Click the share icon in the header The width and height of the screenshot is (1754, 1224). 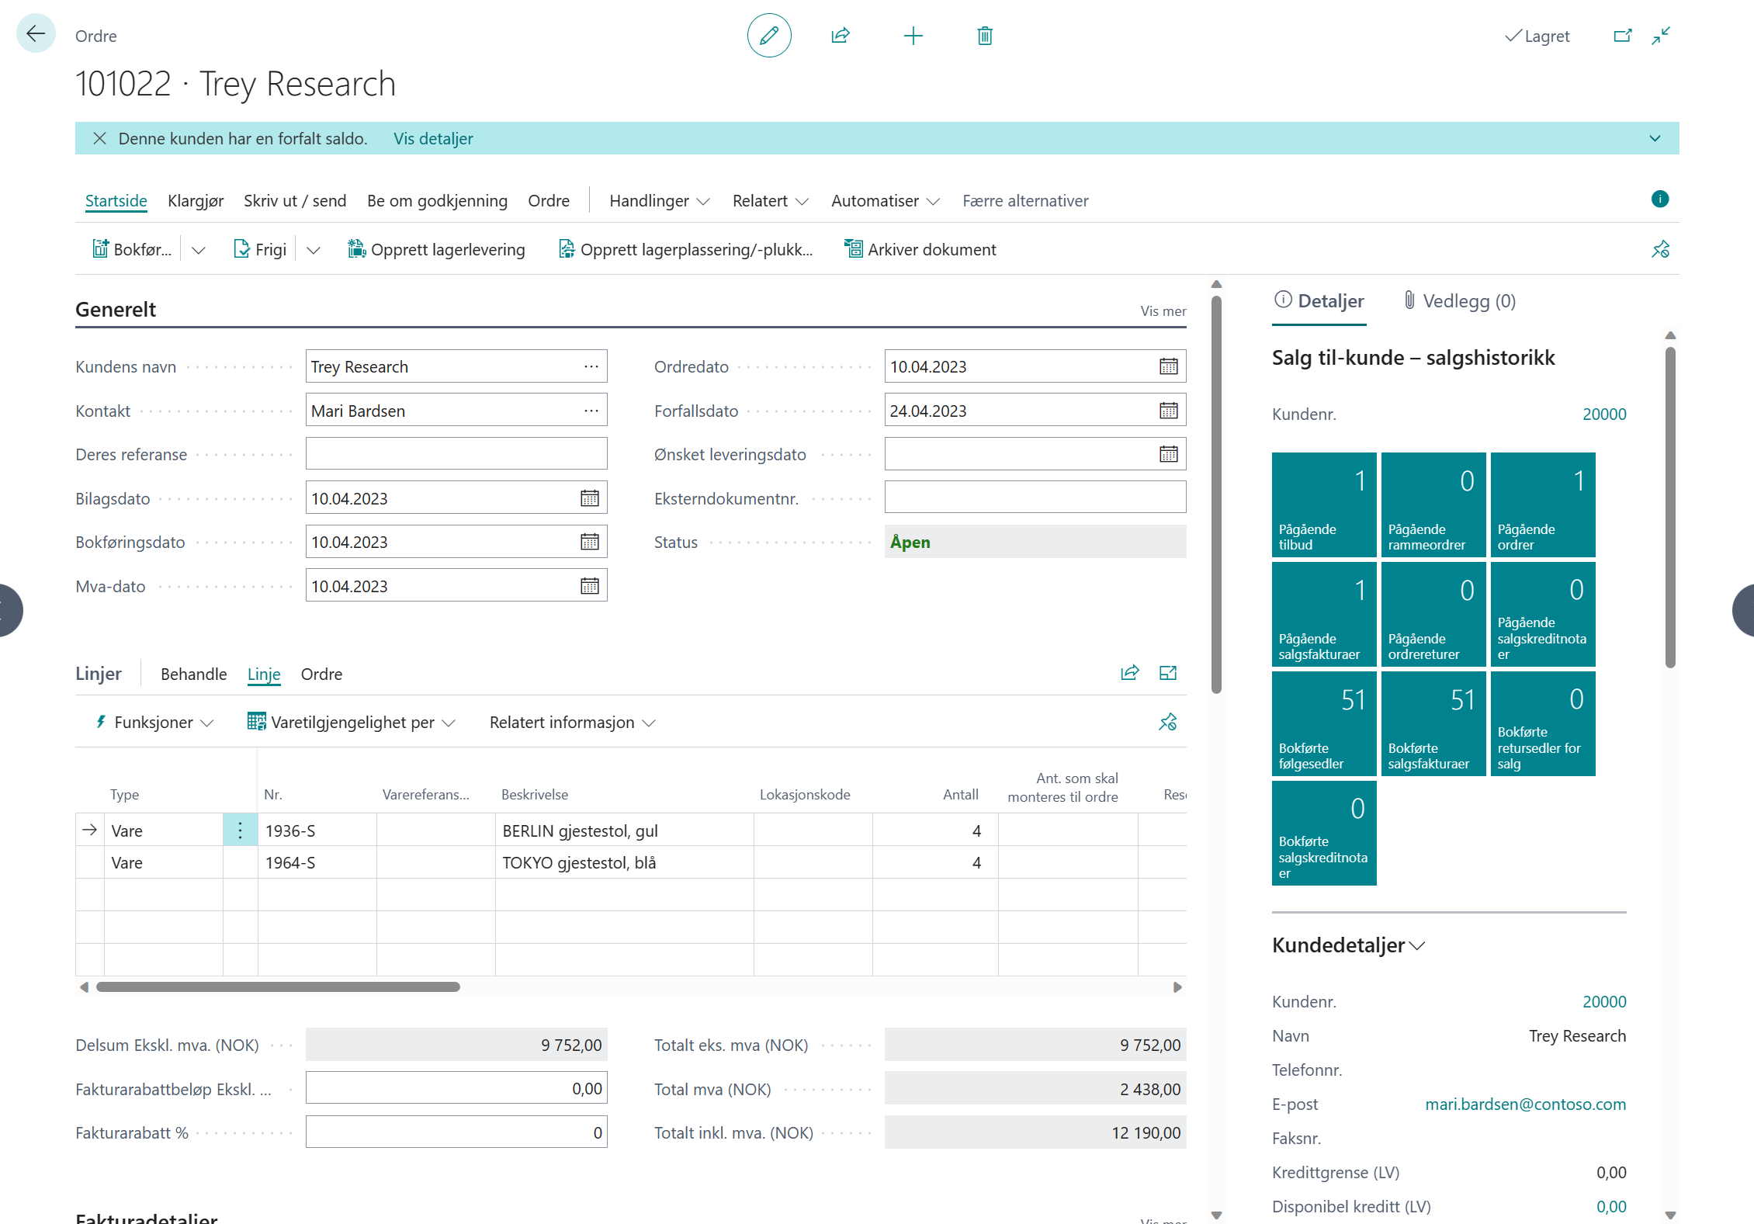pyautogui.click(x=841, y=36)
